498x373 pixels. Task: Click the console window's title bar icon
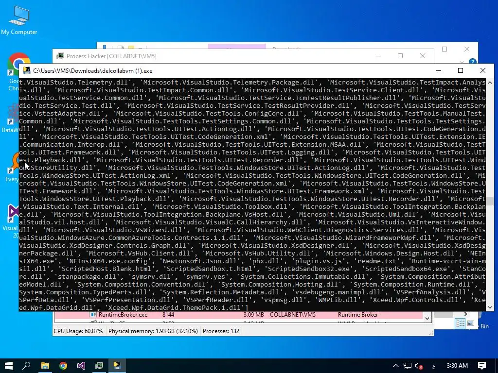[27, 70]
